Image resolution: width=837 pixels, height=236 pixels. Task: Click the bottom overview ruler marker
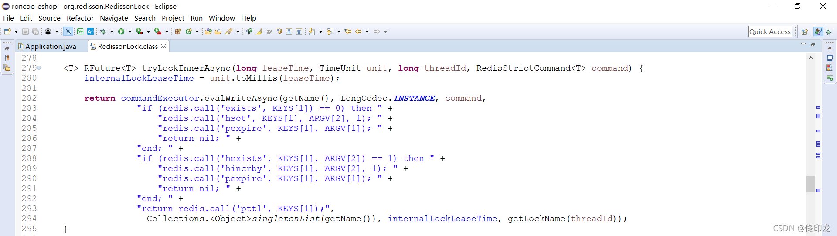point(818,190)
